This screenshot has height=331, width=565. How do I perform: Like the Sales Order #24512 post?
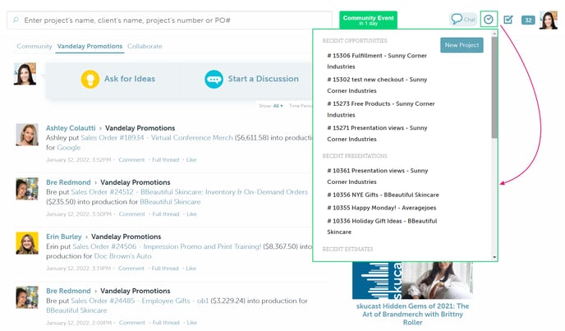[x=191, y=214]
